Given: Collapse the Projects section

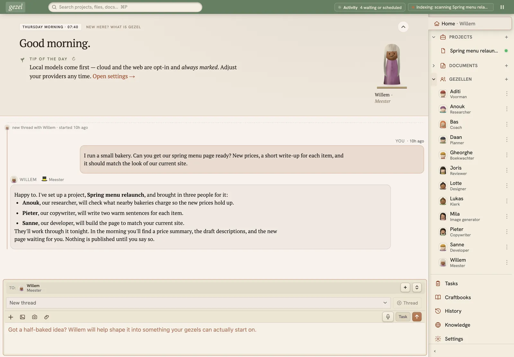Looking at the screenshot, I should click(x=434, y=37).
